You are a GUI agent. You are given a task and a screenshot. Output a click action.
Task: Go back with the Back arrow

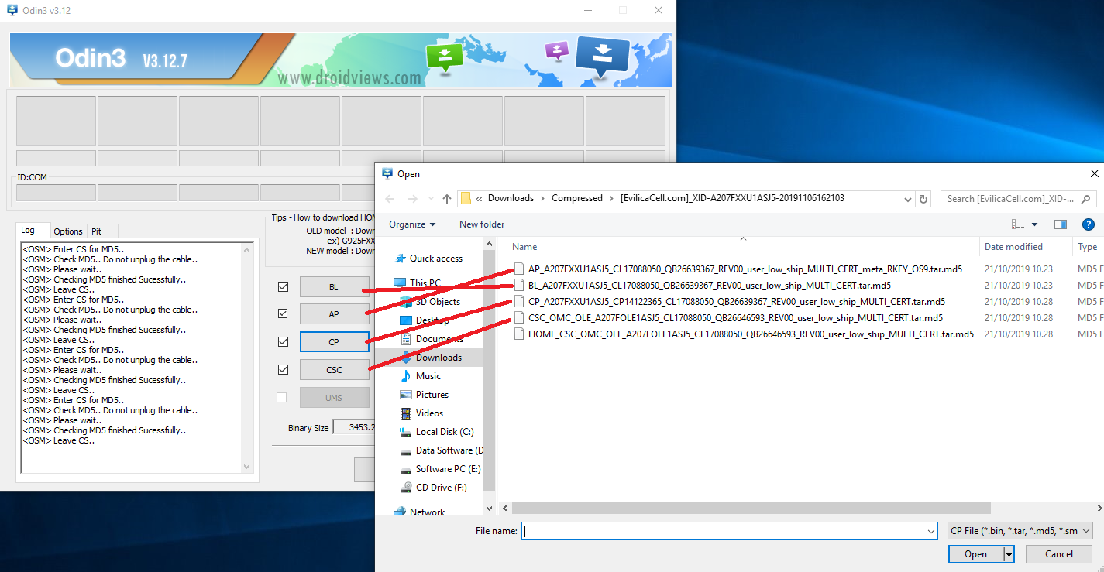390,199
